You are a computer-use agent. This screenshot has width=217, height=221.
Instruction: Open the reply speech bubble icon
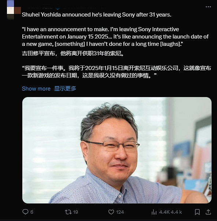25,212
